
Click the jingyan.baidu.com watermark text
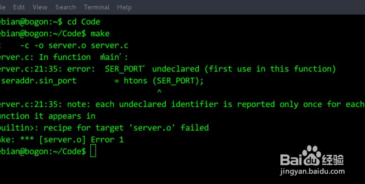tap(312, 172)
